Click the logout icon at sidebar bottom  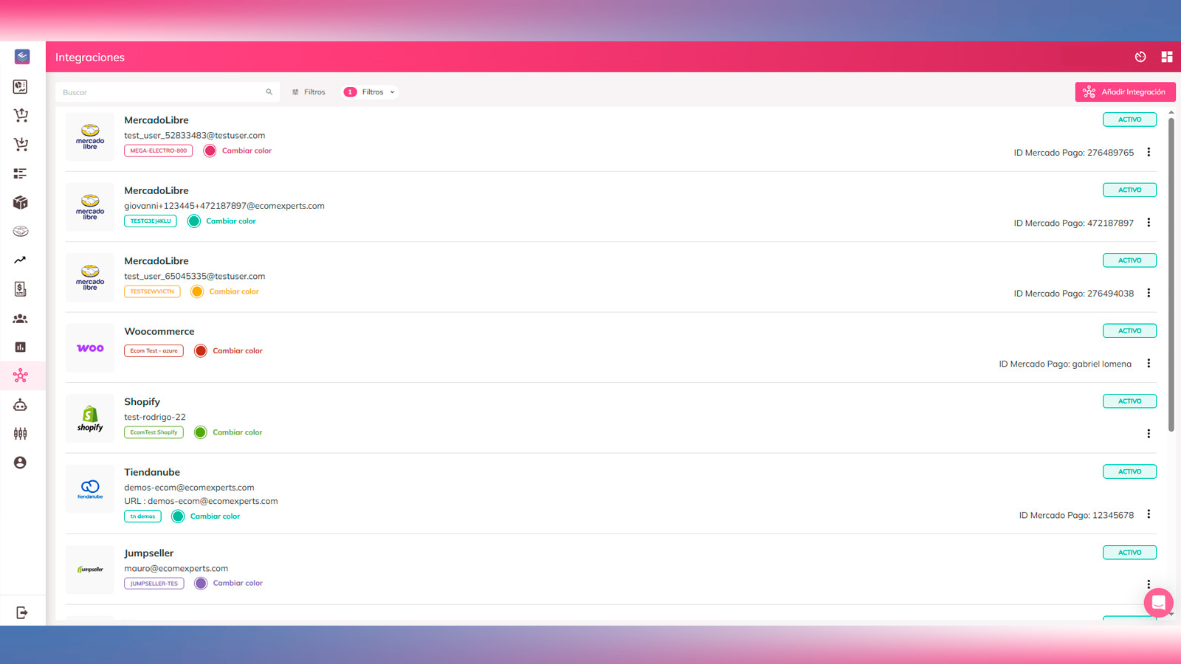point(21,612)
